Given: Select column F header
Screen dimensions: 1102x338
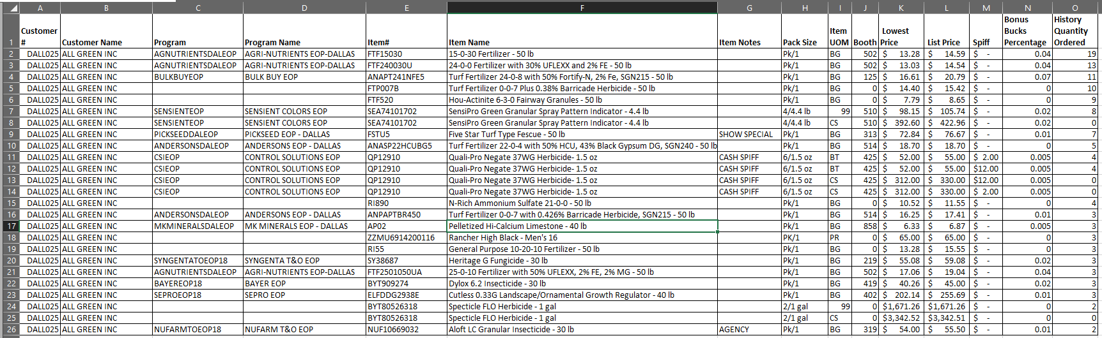Looking at the screenshot, I should (582, 8).
